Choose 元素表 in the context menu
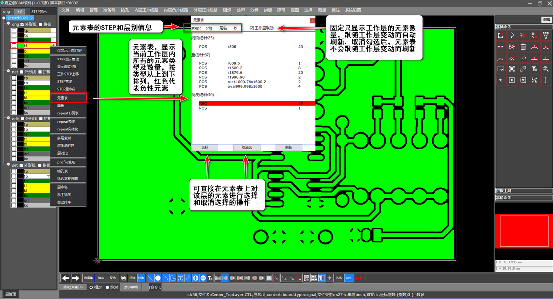 (x=69, y=98)
